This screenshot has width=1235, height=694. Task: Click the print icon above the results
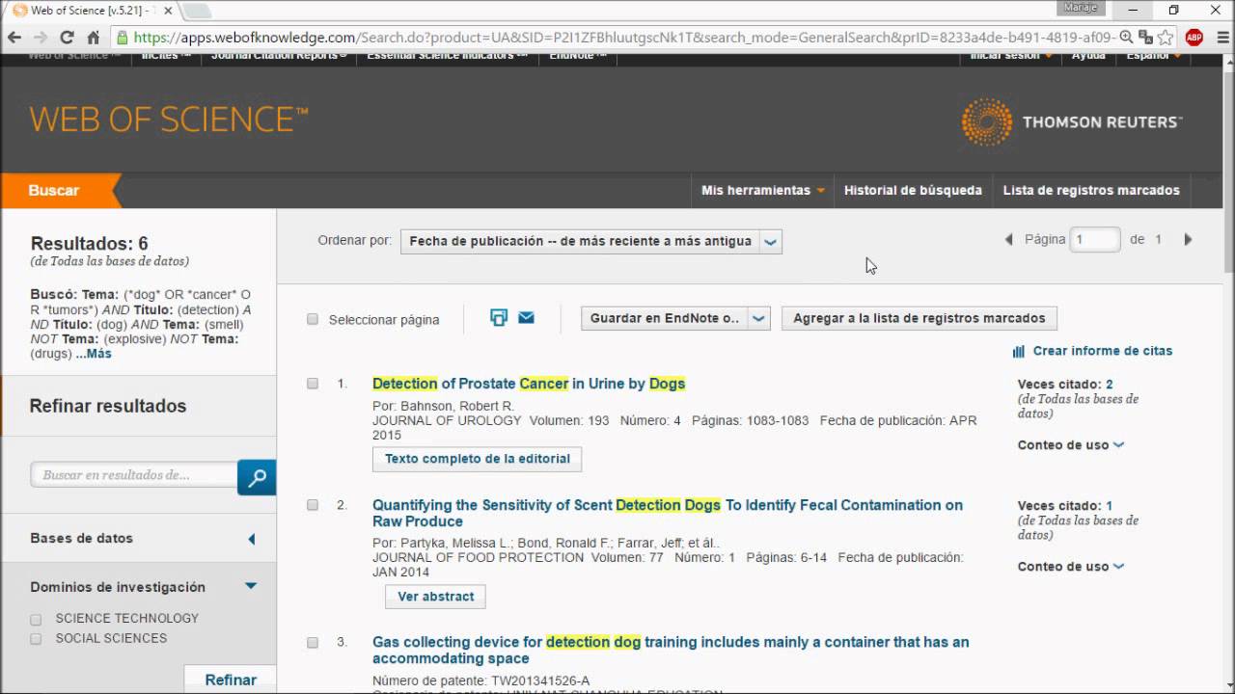click(499, 317)
